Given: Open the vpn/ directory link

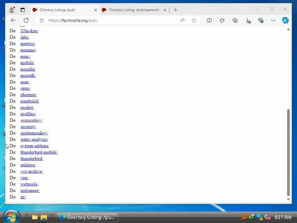Looking at the screenshot, I should 24,178.
